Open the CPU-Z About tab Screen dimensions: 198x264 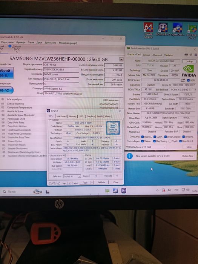[108, 116]
